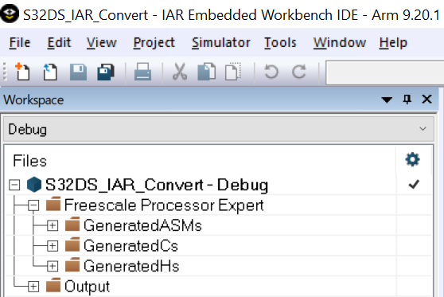The image size is (444, 297).
Task: Open the workspace files settings gear
Action: click(x=412, y=160)
